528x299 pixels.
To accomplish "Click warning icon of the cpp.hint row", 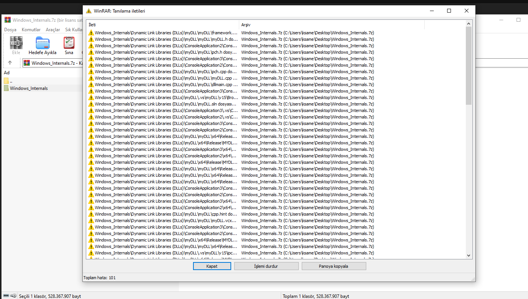I will [x=91, y=214].
